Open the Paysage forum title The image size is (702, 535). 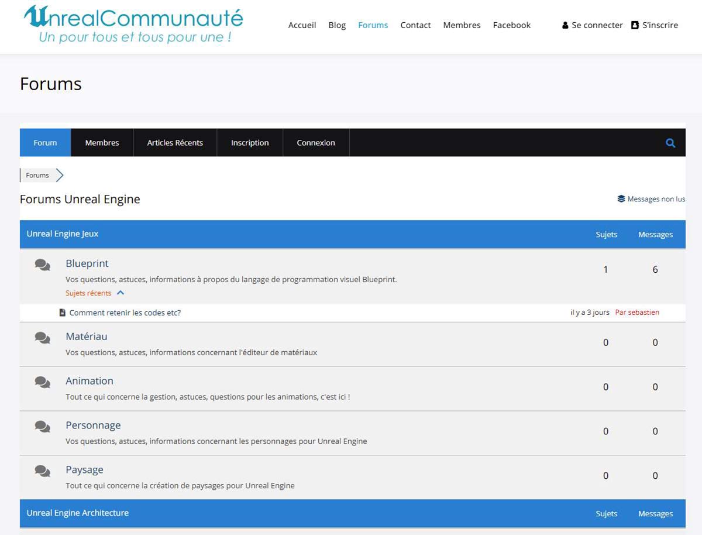pyautogui.click(x=84, y=470)
